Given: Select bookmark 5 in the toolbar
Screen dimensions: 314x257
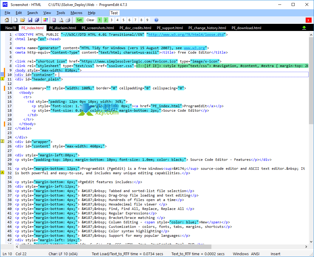Looking at the screenshot, I should 123,20.
